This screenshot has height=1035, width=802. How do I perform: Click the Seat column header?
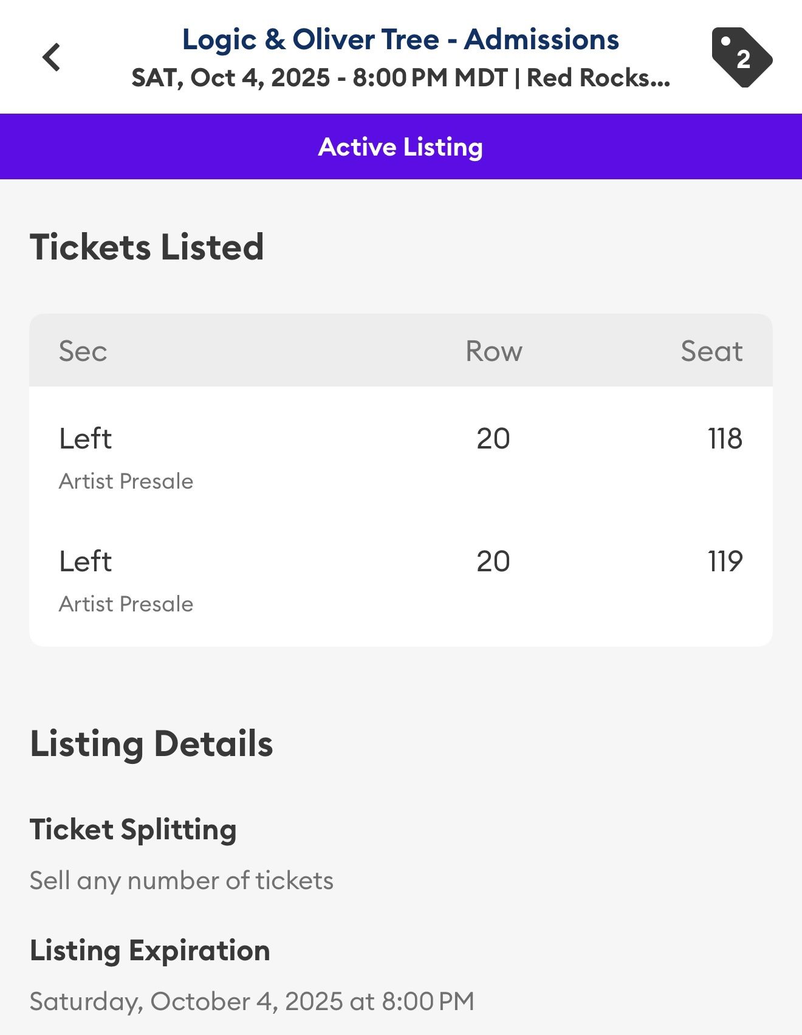click(x=711, y=351)
